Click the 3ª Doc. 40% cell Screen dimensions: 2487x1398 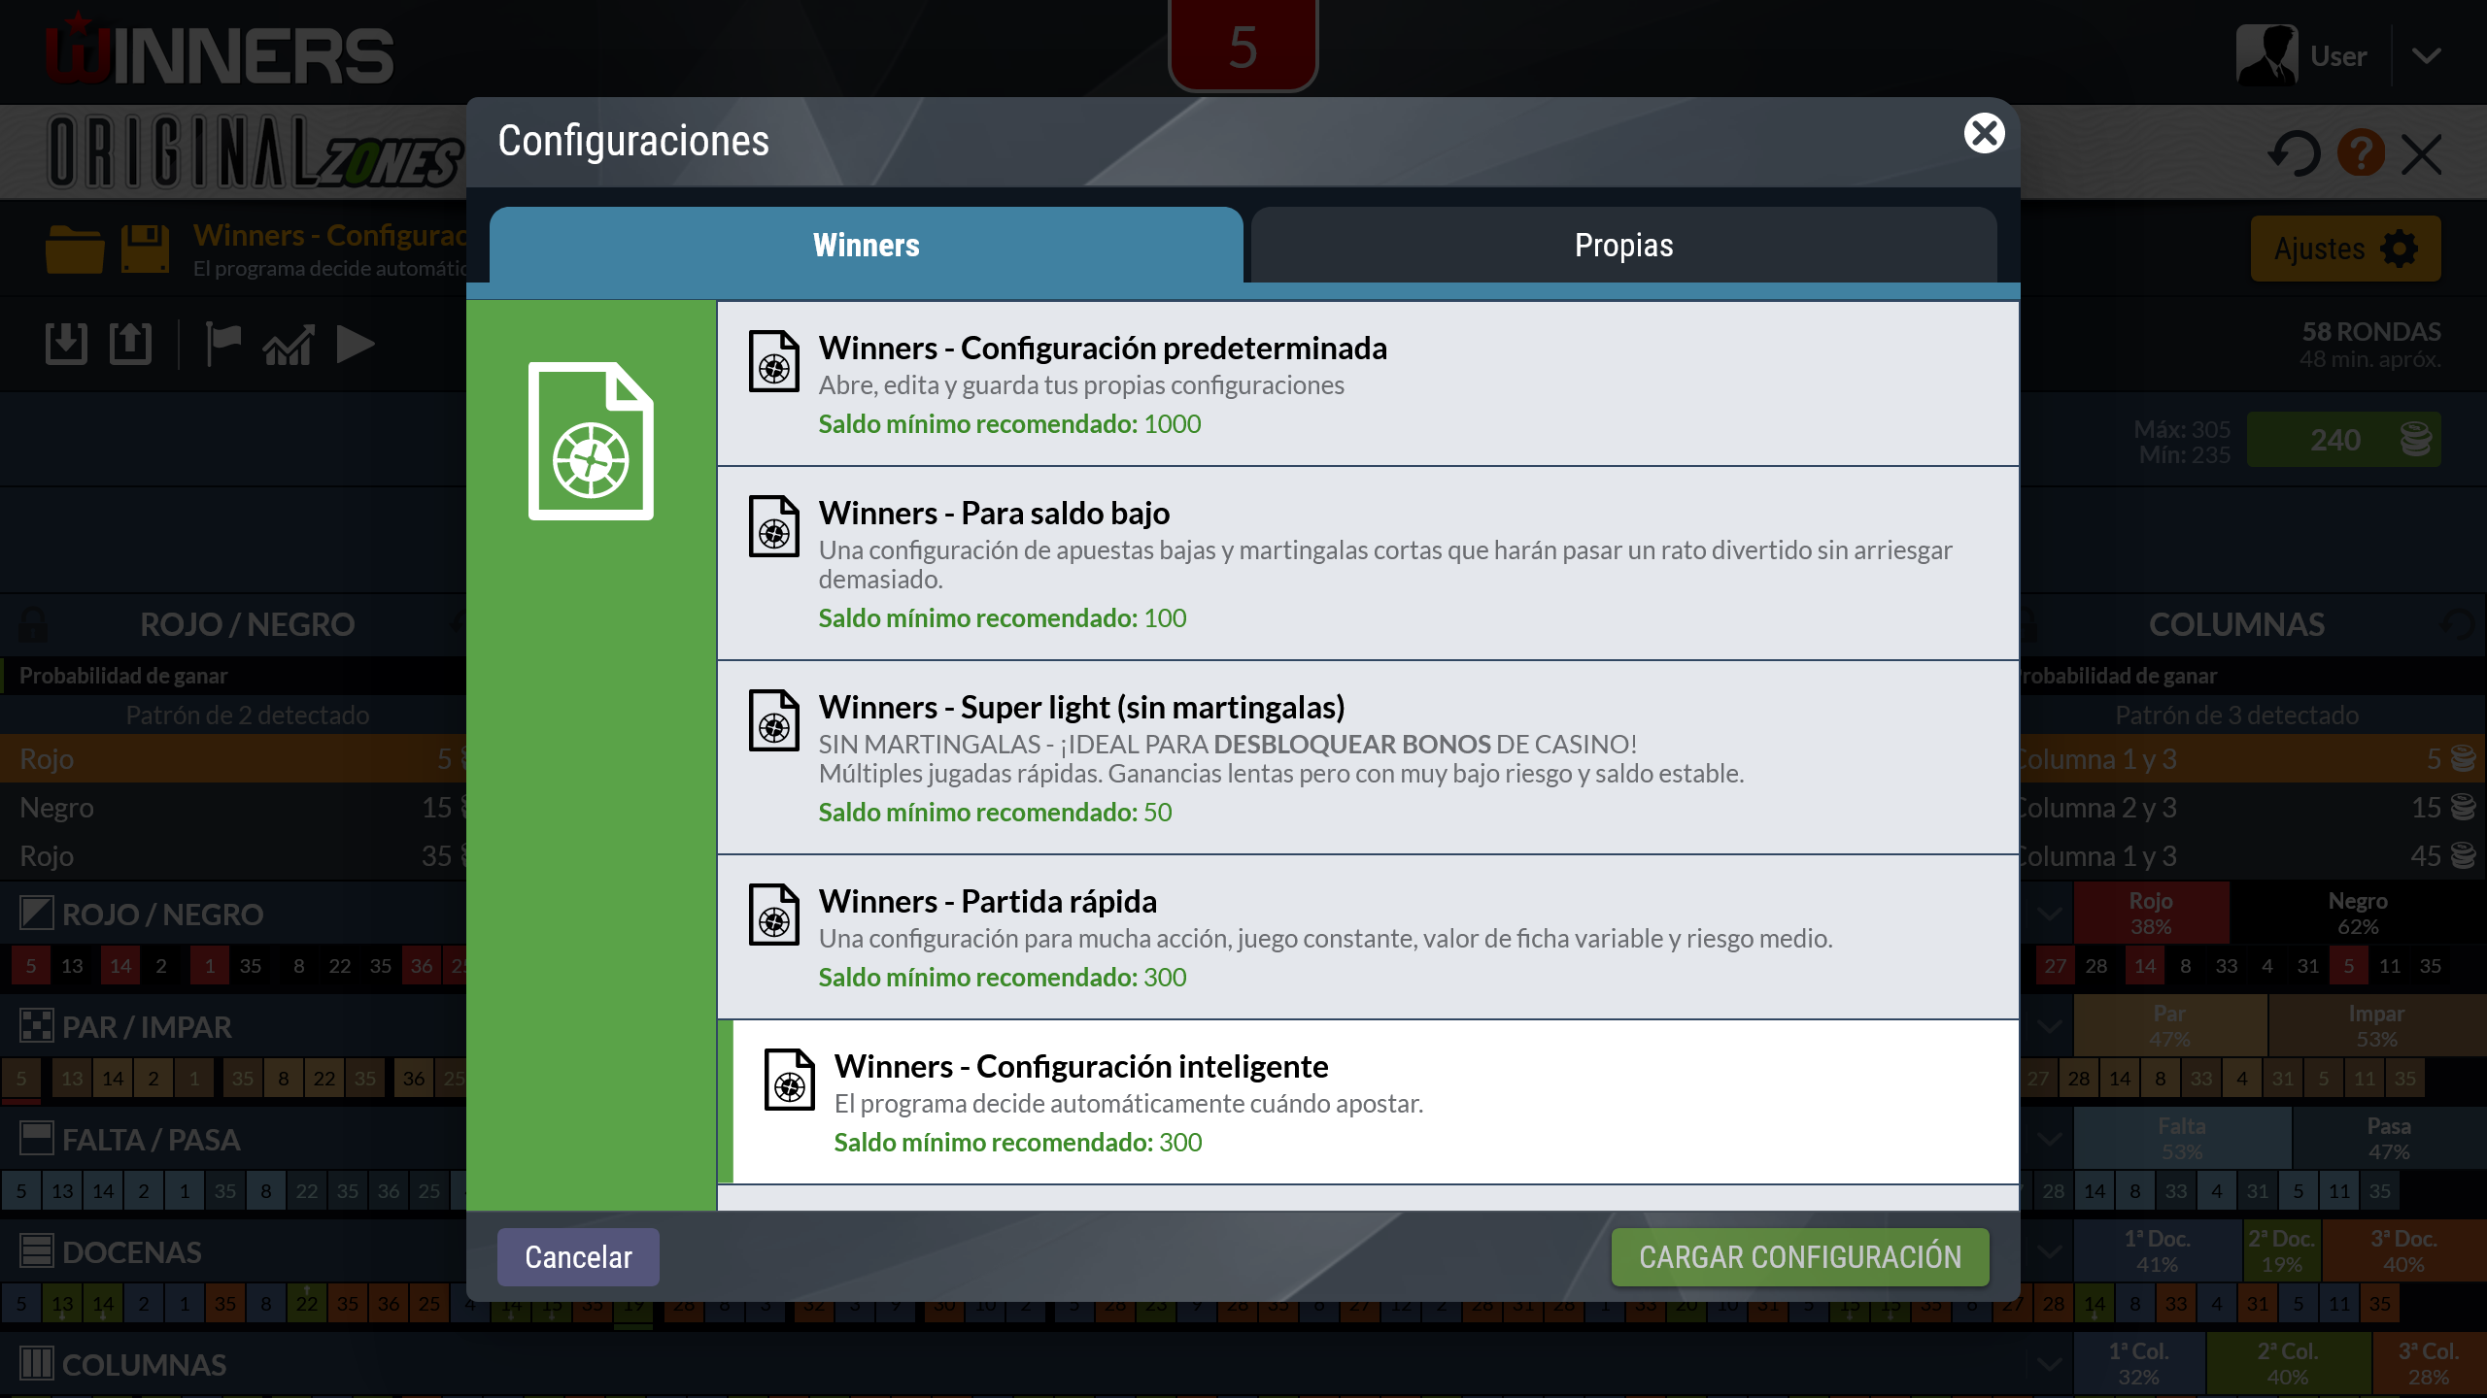2403,1250
